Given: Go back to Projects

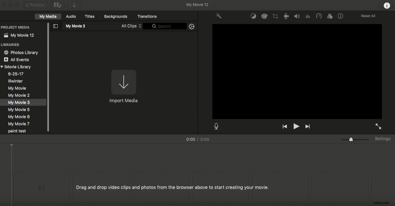Looking at the screenshot, I should coord(35,5).
